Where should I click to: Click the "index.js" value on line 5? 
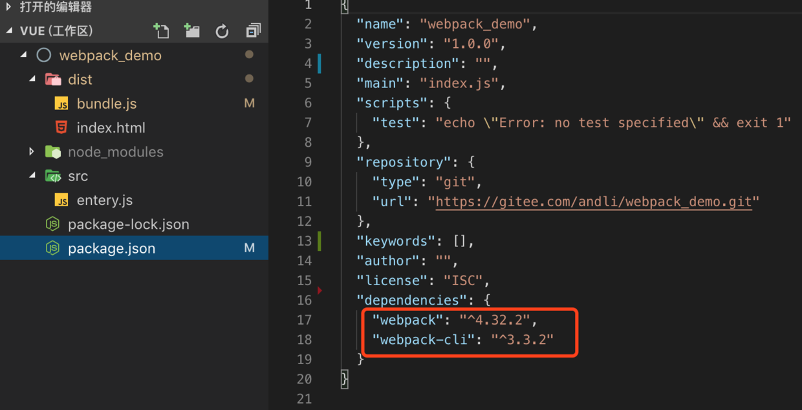[x=459, y=83]
